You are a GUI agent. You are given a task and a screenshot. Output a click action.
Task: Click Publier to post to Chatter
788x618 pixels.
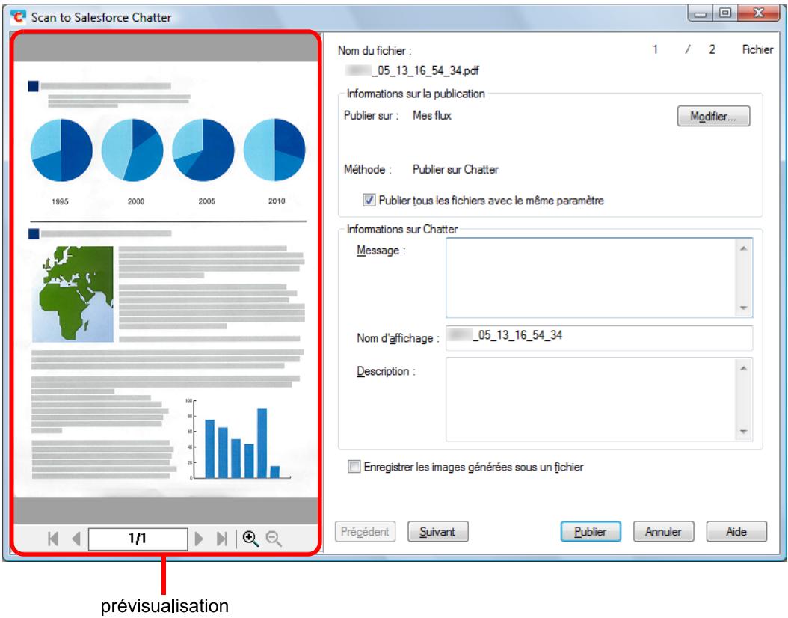click(x=591, y=531)
